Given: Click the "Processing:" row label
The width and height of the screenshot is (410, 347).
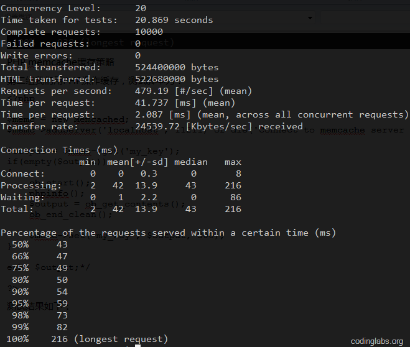Looking at the screenshot, I should tap(31, 185).
